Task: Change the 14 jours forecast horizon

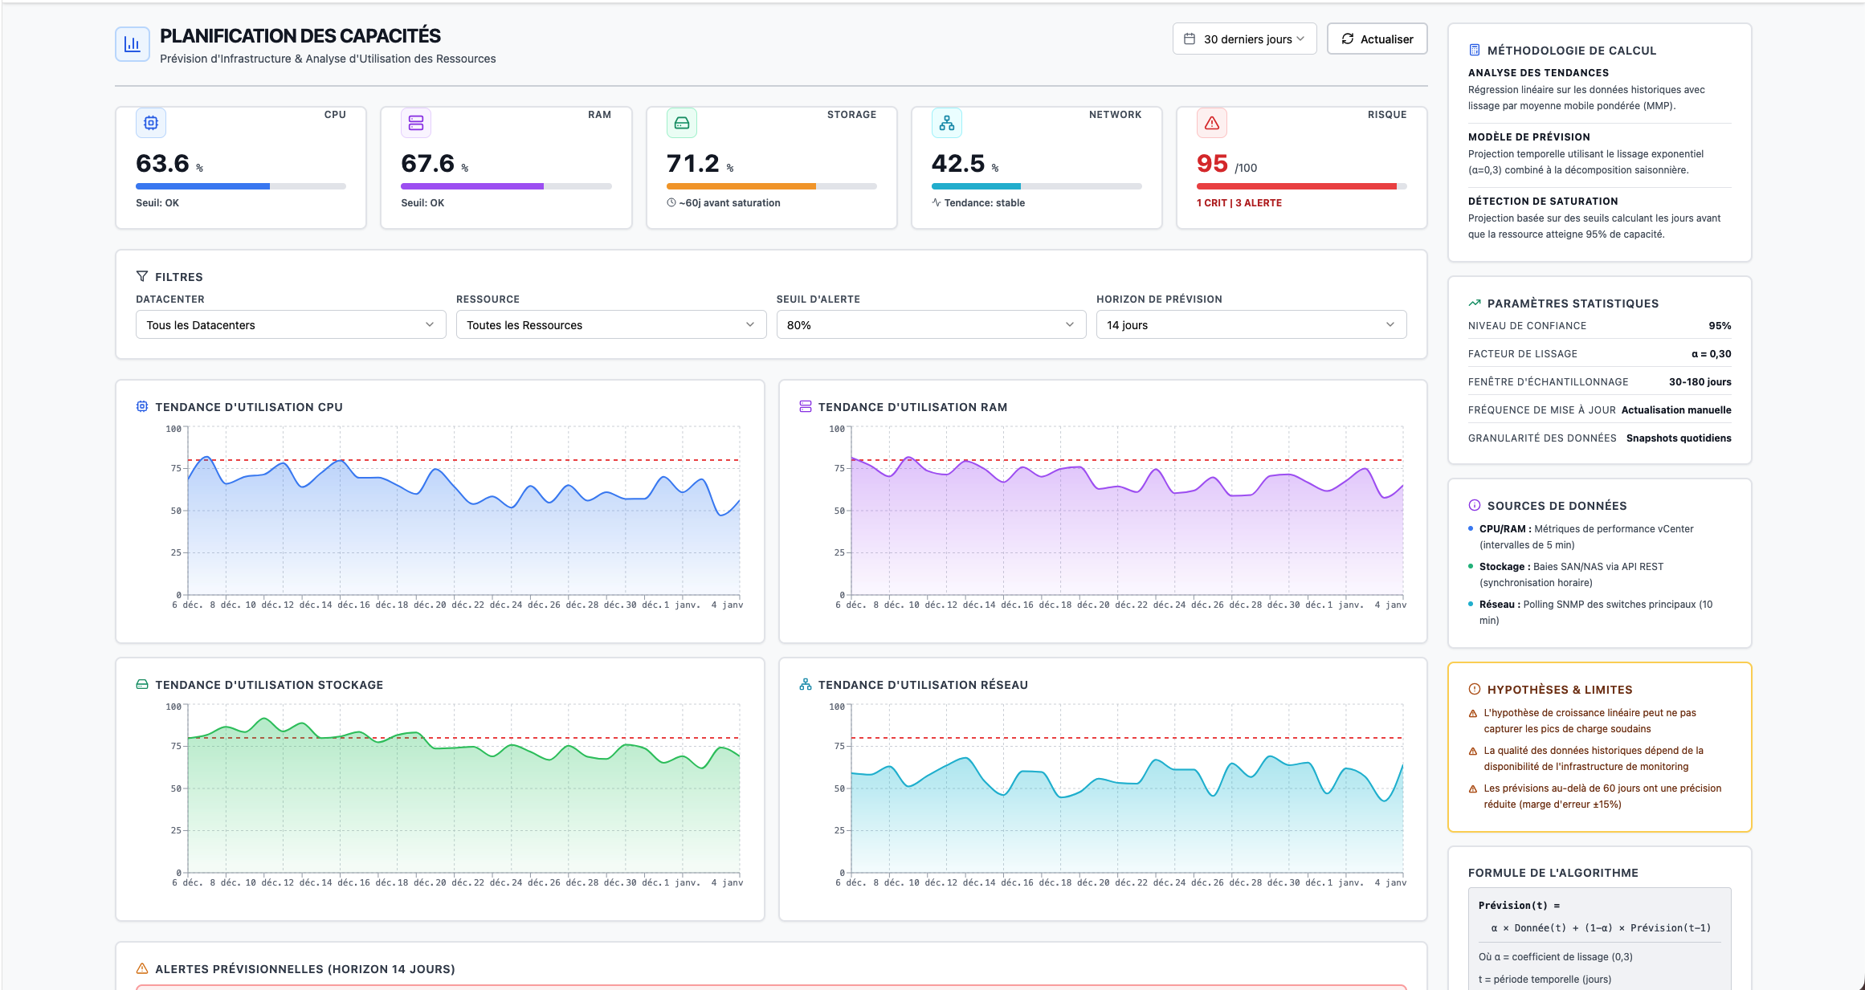Action: tap(1251, 324)
